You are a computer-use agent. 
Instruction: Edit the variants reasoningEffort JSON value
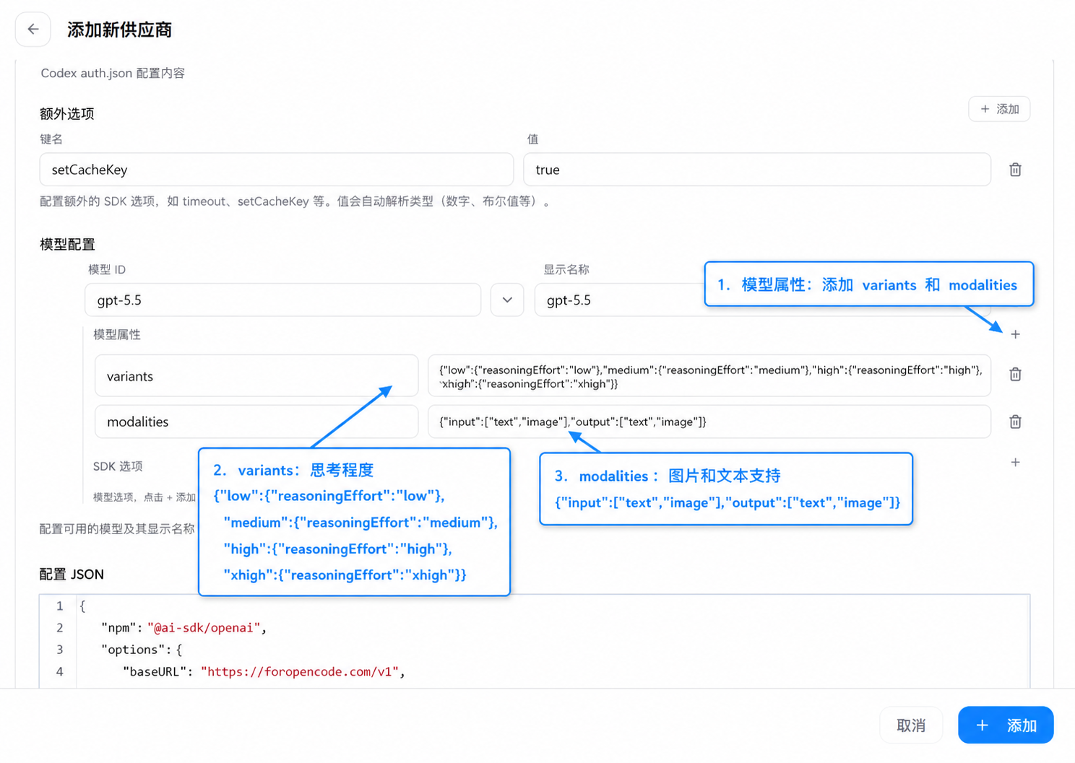coord(709,376)
